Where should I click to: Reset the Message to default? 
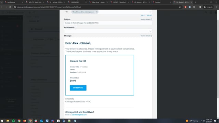tap(146, 36)
